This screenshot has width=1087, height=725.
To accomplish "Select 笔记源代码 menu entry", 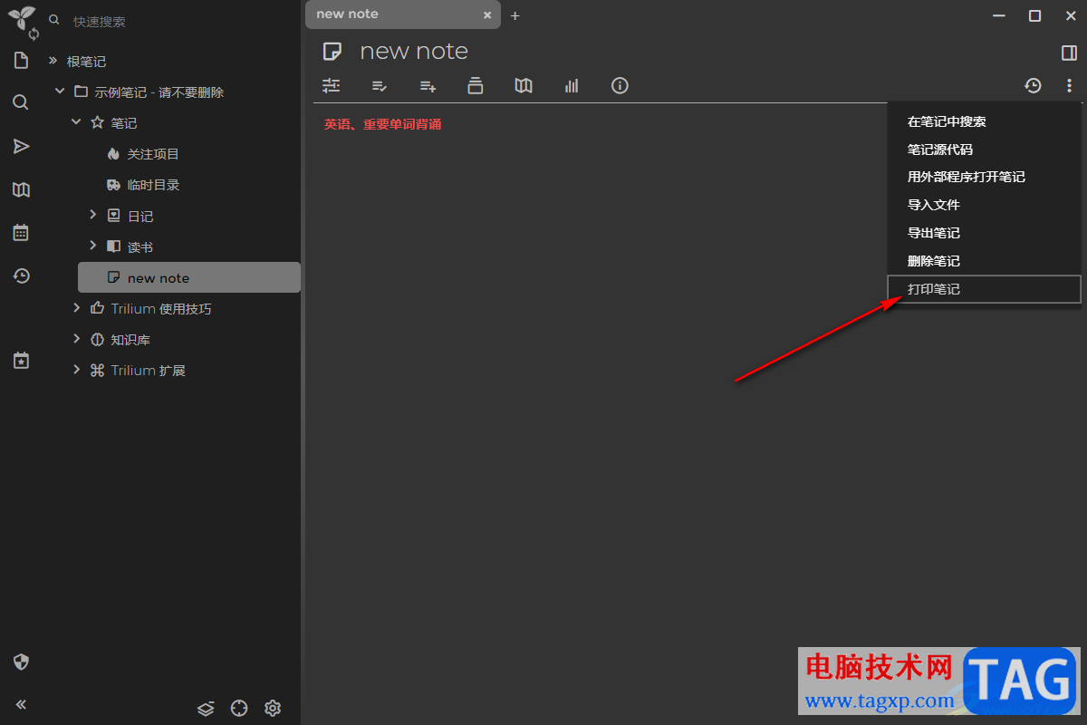I will coord(984,150).
